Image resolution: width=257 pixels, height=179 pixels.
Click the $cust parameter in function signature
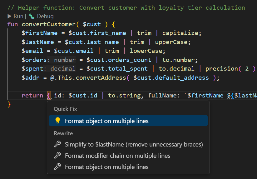click(x=92, y=24)
